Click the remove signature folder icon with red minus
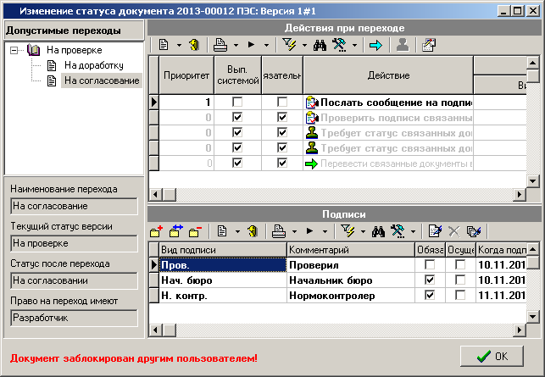This screenshot has height=377, width=545. [196, 230]
